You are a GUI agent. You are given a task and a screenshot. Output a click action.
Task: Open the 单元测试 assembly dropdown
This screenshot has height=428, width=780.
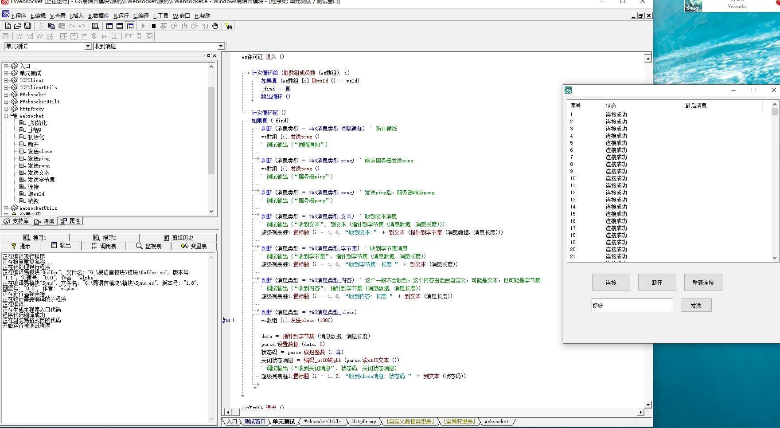[x=88, y=46]
